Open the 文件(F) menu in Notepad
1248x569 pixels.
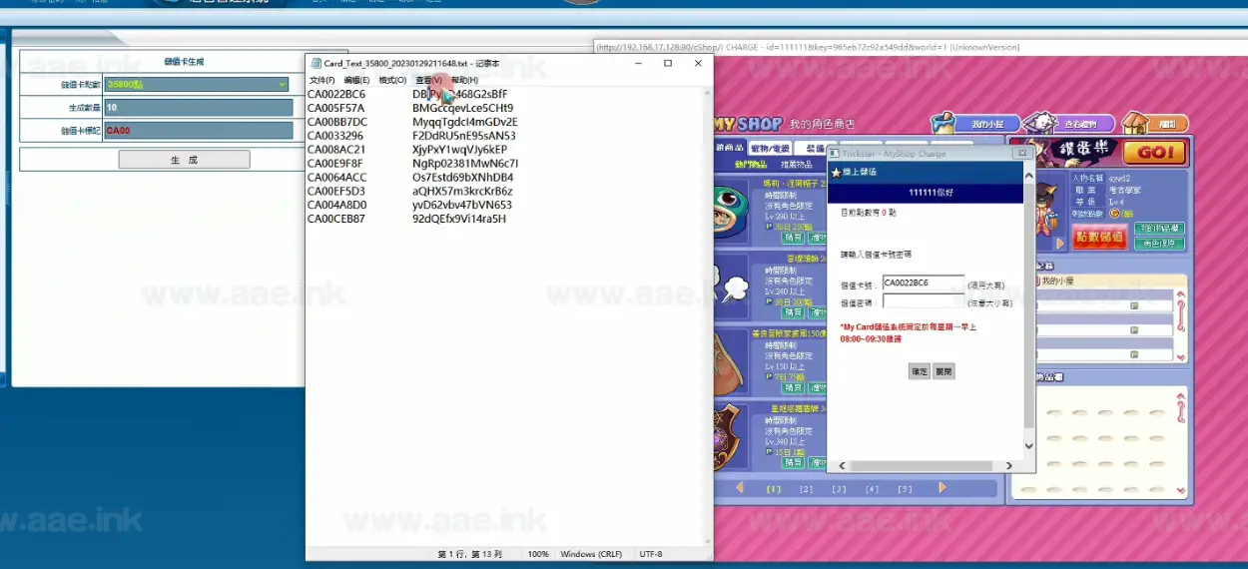point(321,80)
